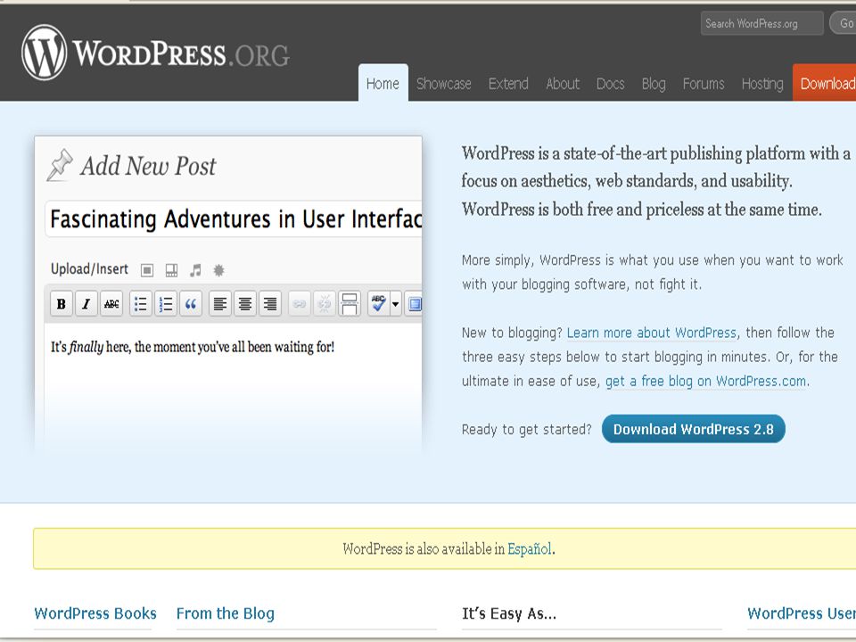Open the Docs tab
The height and width of the screenshot is (642, 856).
pyautogui.click(x=610, y=84)
